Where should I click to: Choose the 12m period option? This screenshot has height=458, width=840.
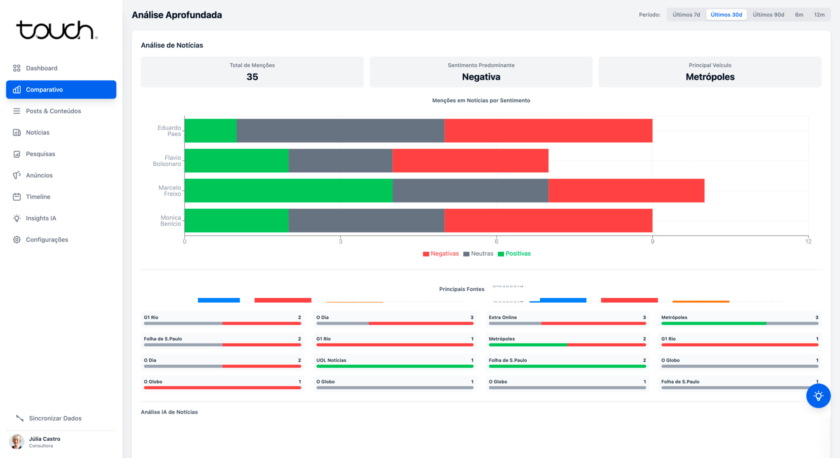point(819,15)
